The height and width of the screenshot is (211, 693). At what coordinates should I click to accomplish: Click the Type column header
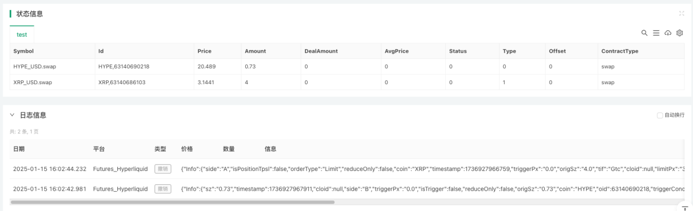point(509,51)
